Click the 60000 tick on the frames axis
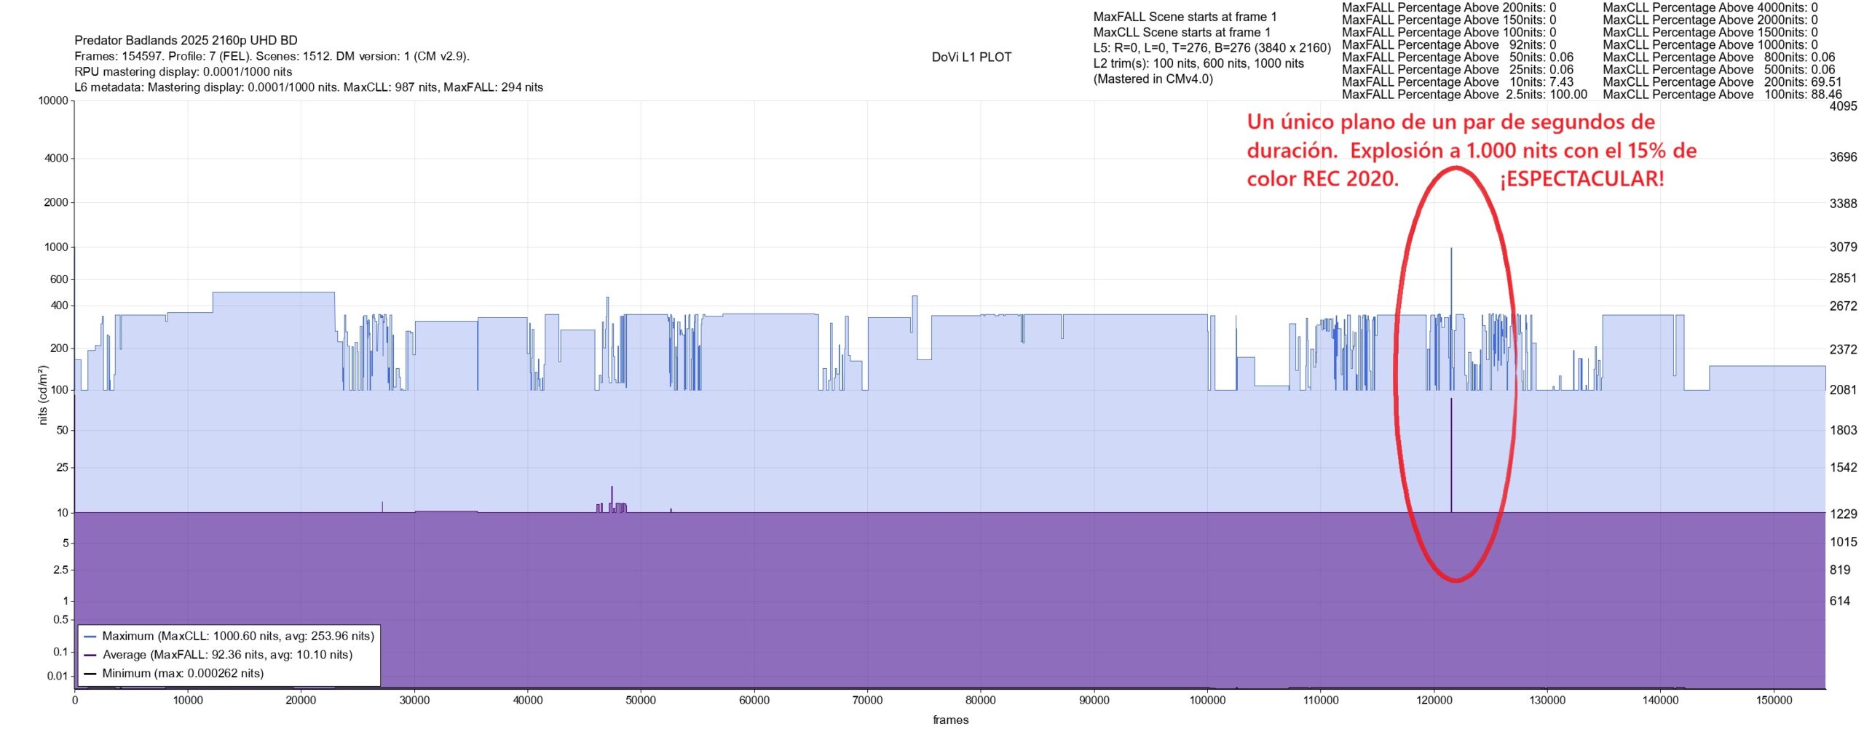The height and width of the screenshot is (745, 1864). pyautogui.click(x=754, y=701)
